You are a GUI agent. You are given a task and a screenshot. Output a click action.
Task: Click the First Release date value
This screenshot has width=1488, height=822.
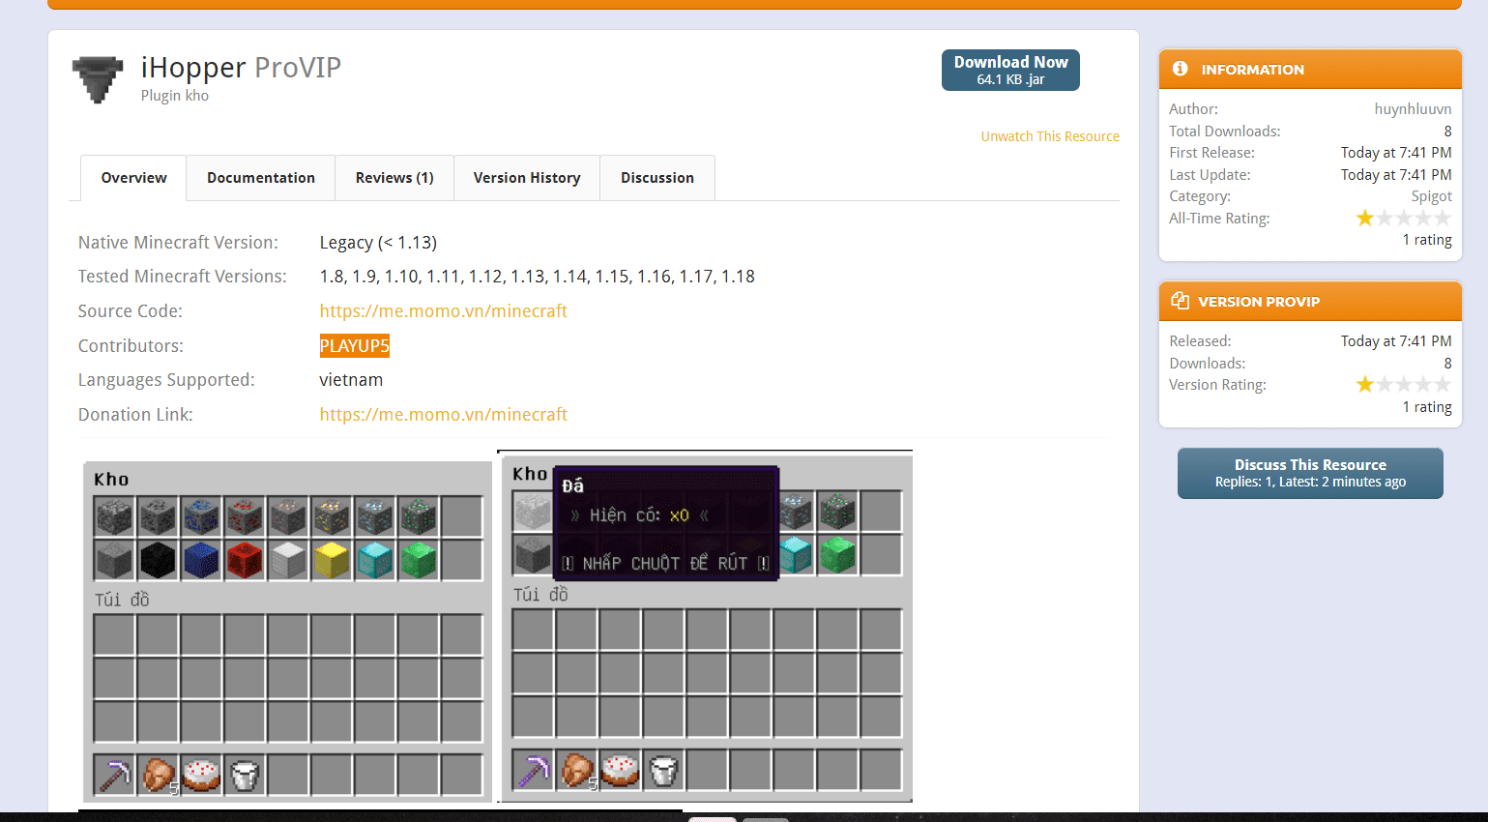(1396, 153)
